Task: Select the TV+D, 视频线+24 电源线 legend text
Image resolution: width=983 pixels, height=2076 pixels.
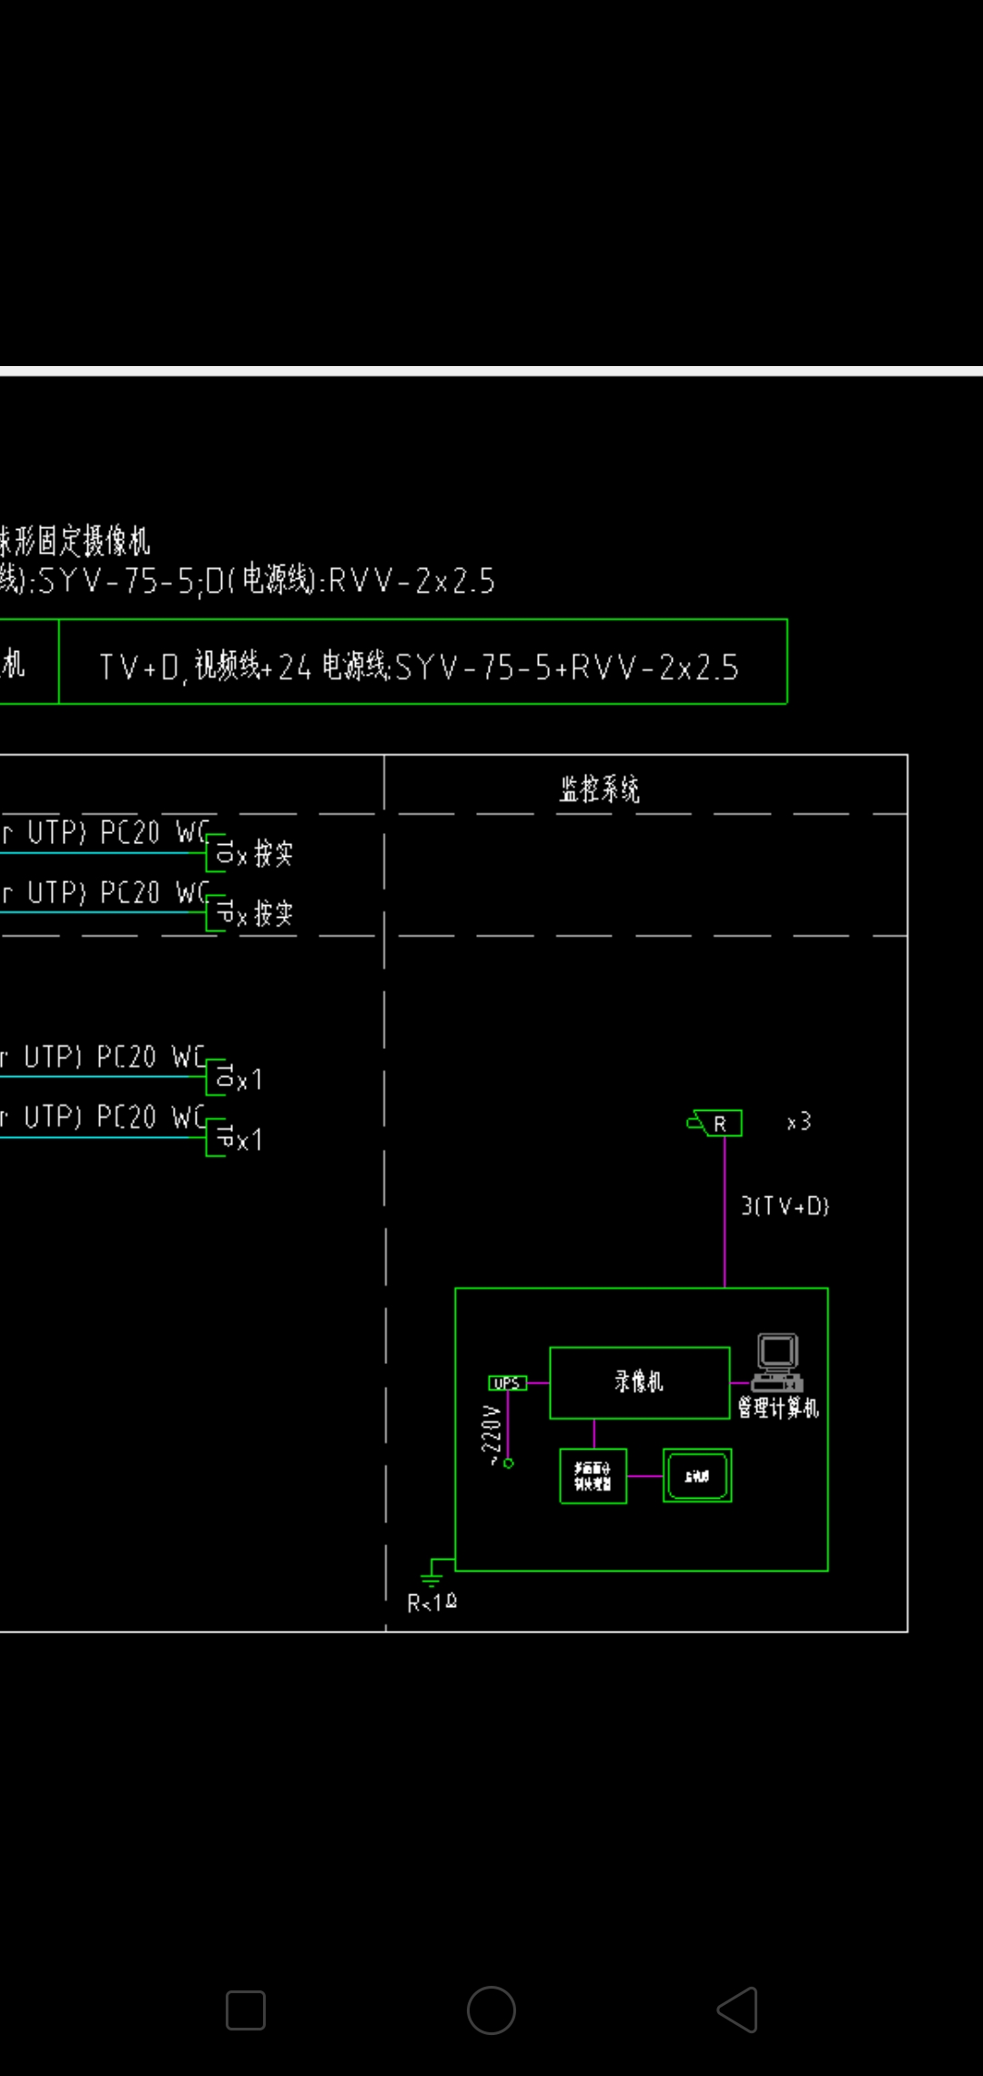Action: point(419,667)
